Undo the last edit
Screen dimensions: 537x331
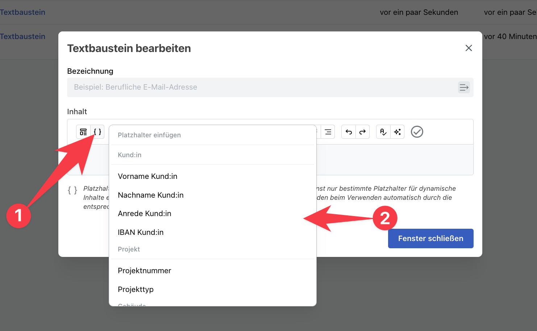[x=349, y=132]
